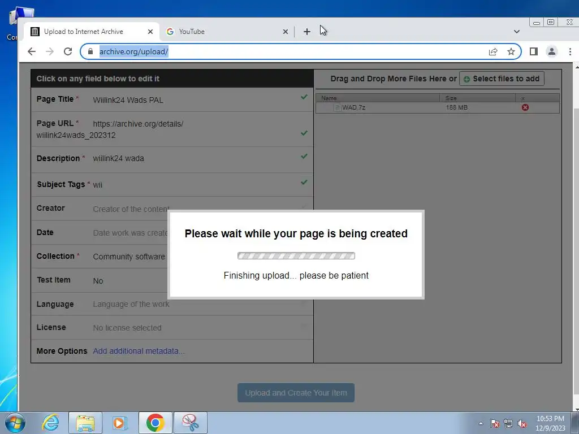Click the Creator of the content field
579x434 pixels.
pos(131,209)
